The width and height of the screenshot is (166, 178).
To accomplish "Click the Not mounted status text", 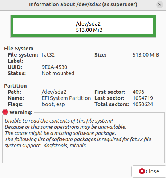I will (x=58, y=73).
